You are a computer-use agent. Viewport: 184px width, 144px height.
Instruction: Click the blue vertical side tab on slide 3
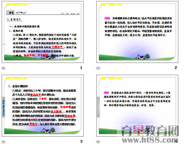pos(4,107)
